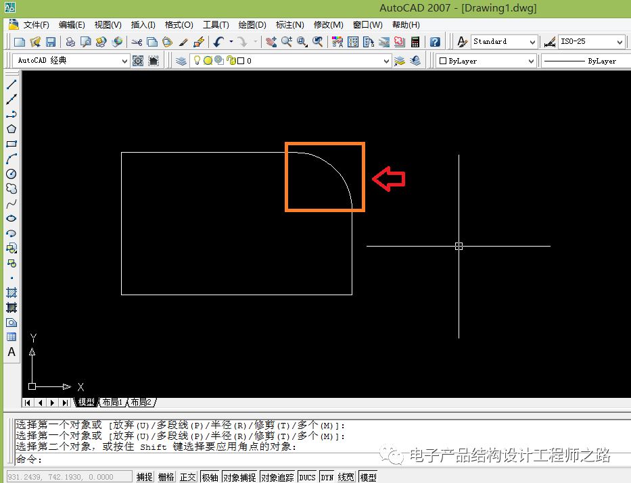Select the Rectangle draw tool
This screenshot has height=483, width=631.
point(11,144)
